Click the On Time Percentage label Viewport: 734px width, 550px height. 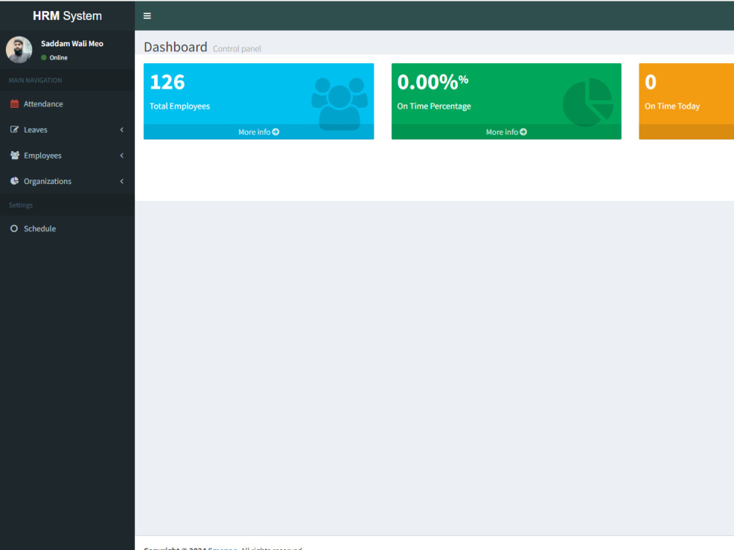point(434,106)
